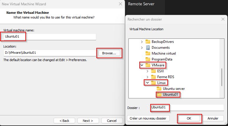Confirm folder selection with OK

click(x=189, y=118)
